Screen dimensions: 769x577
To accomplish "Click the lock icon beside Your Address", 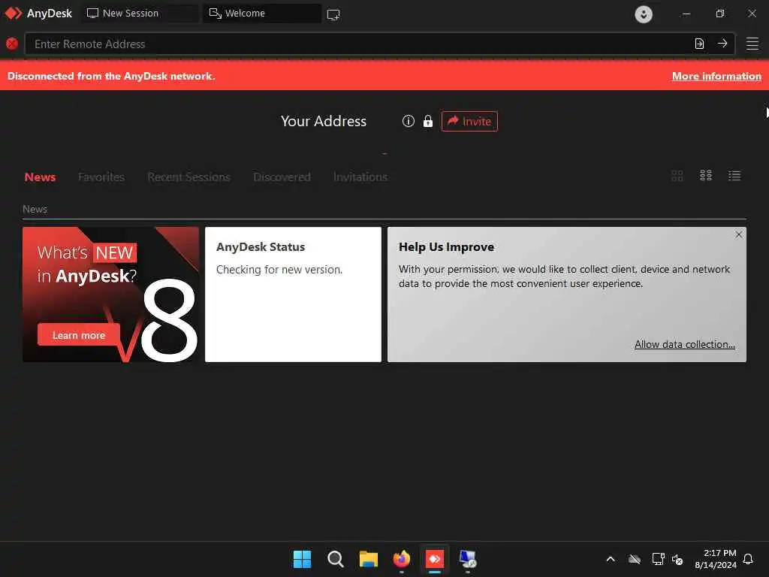I will pyautogui.click(x=427, y=121).
